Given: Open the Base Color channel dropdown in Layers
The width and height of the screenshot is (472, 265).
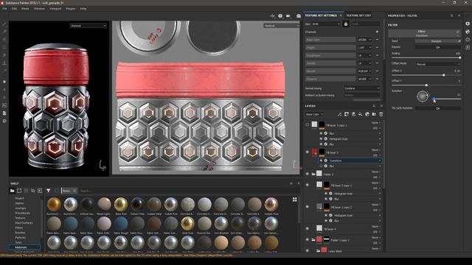Looking at the screenshot, I should [x=314, y=114].
